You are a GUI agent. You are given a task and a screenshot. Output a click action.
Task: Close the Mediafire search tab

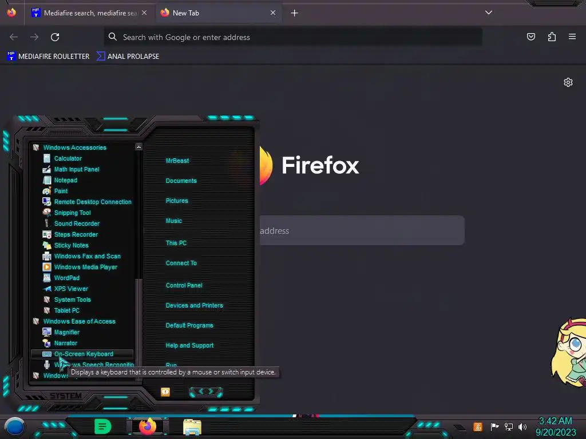(x=144, y=13)
